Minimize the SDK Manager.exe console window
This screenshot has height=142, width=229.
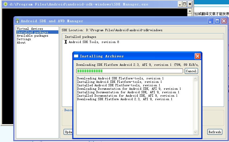point(180,4)
